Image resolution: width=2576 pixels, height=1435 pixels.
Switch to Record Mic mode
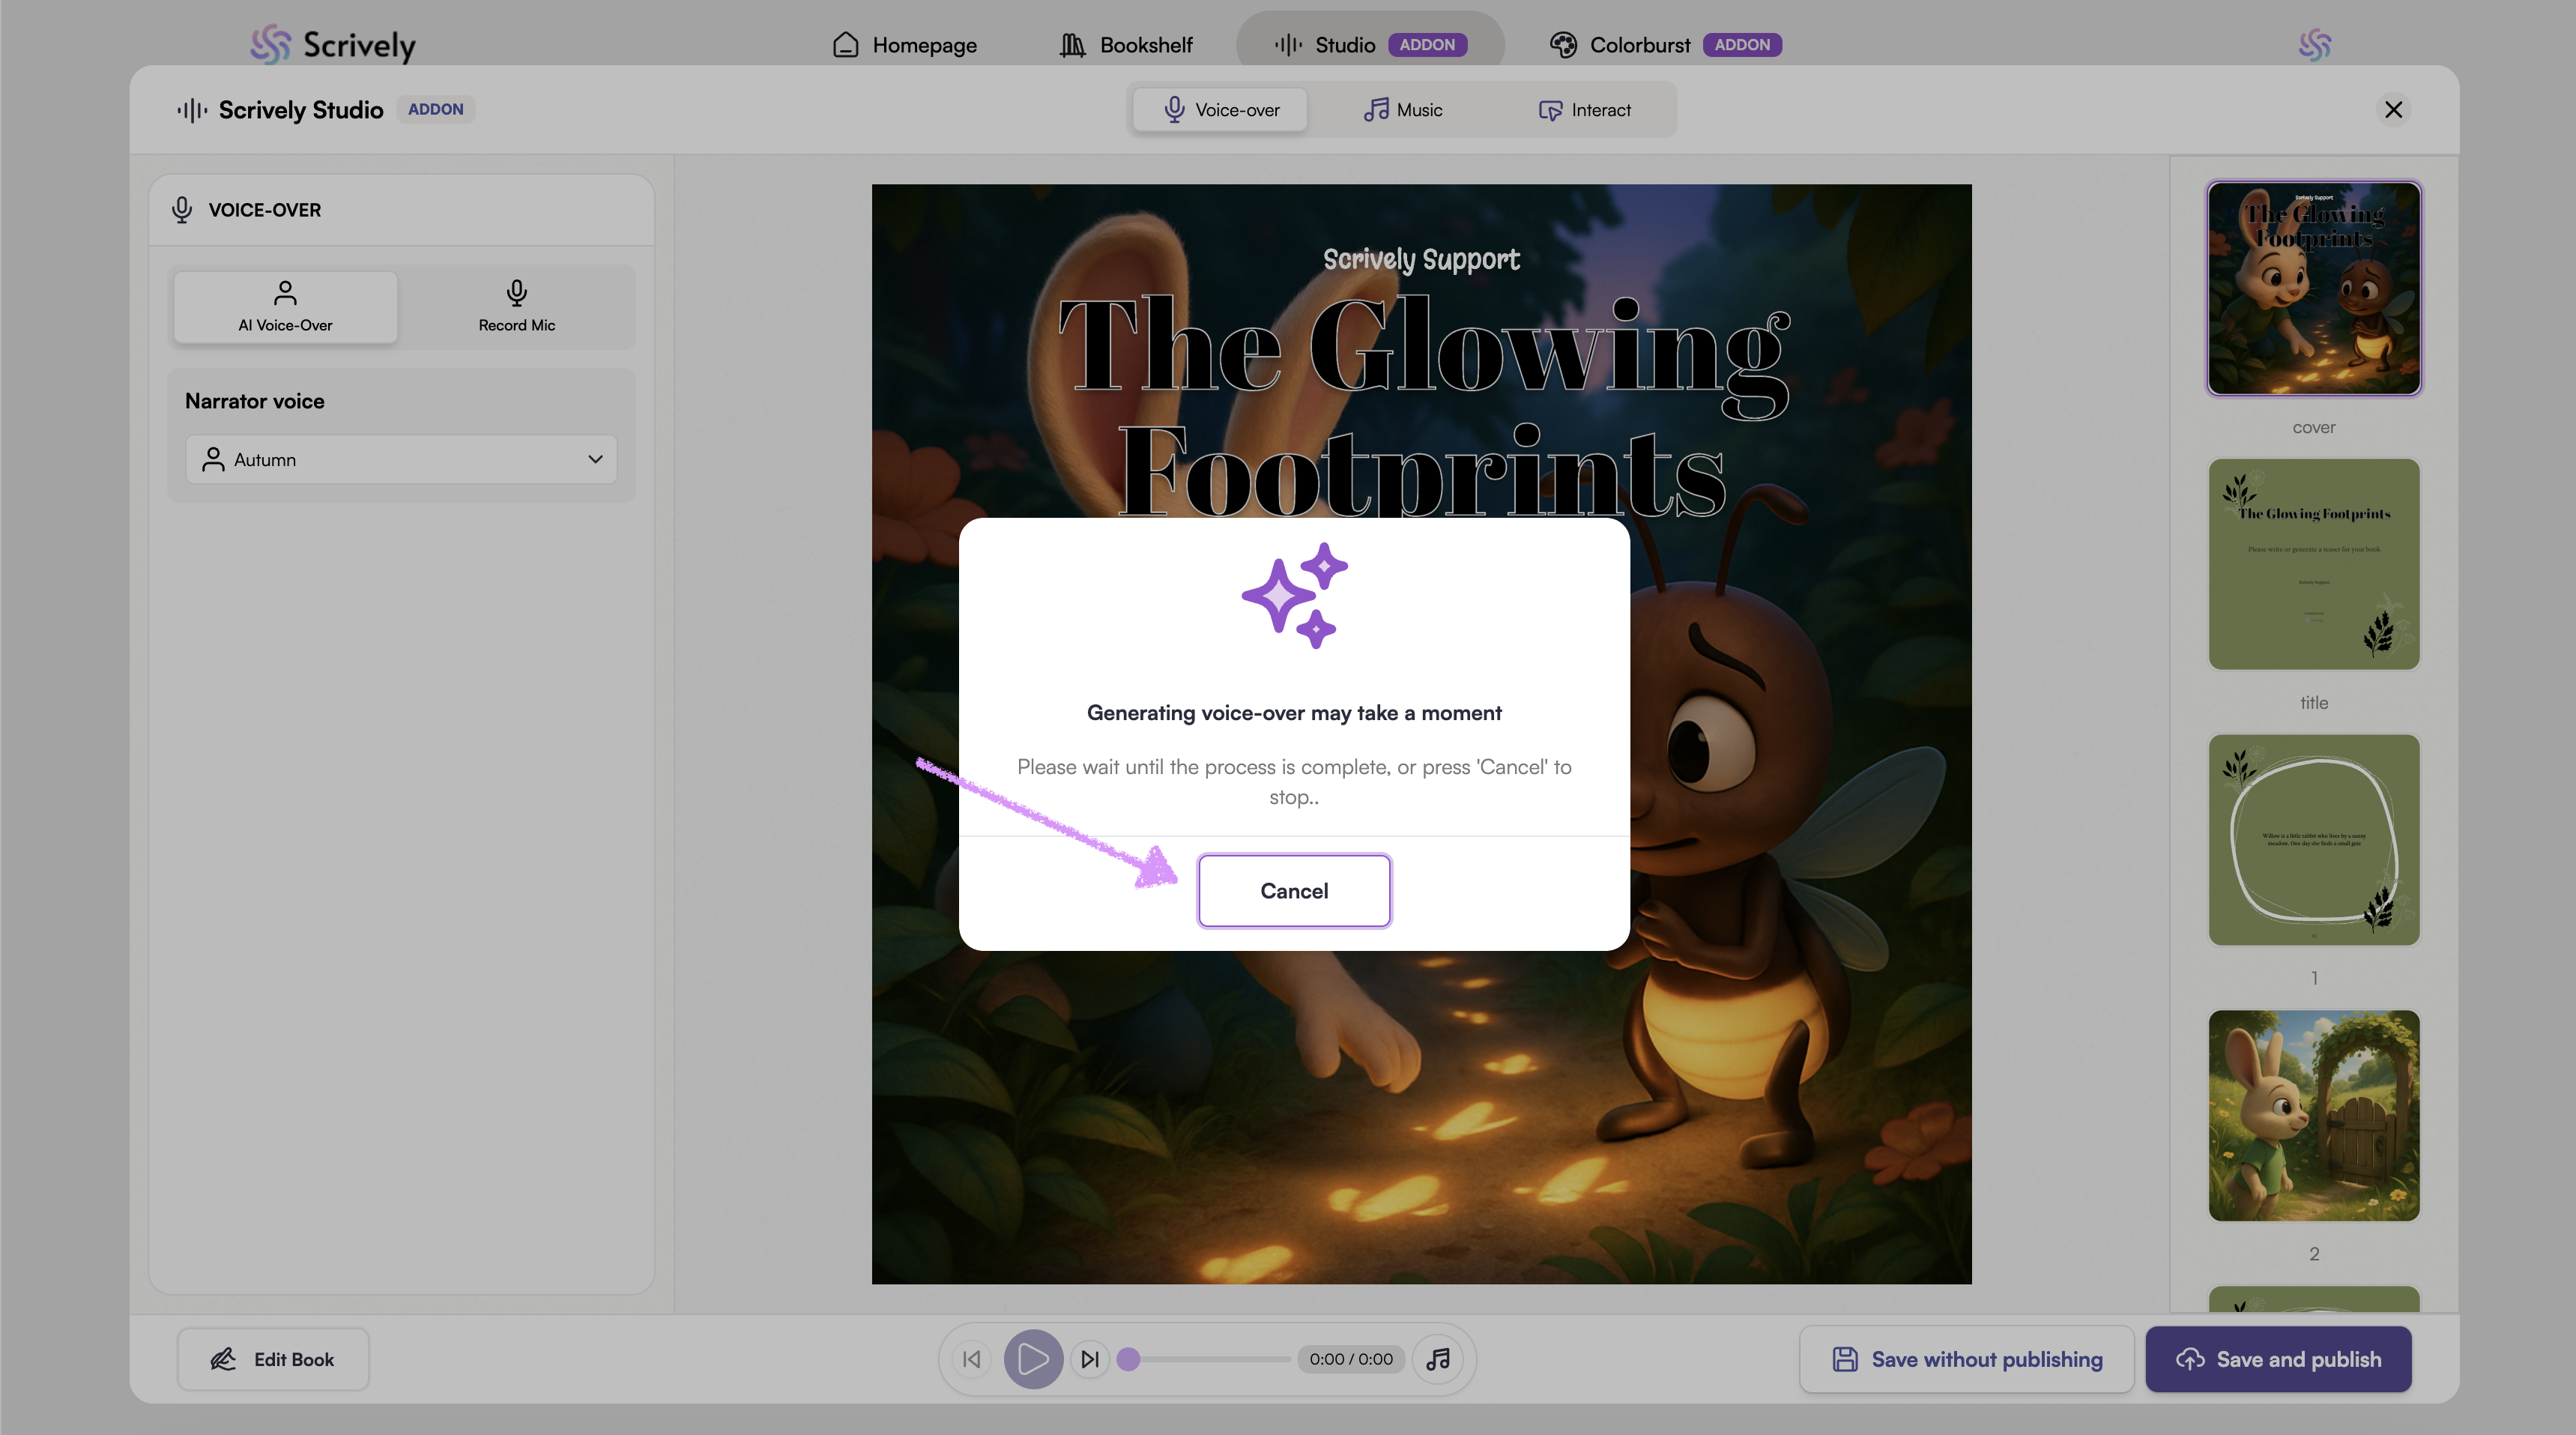tap(516, 307)
